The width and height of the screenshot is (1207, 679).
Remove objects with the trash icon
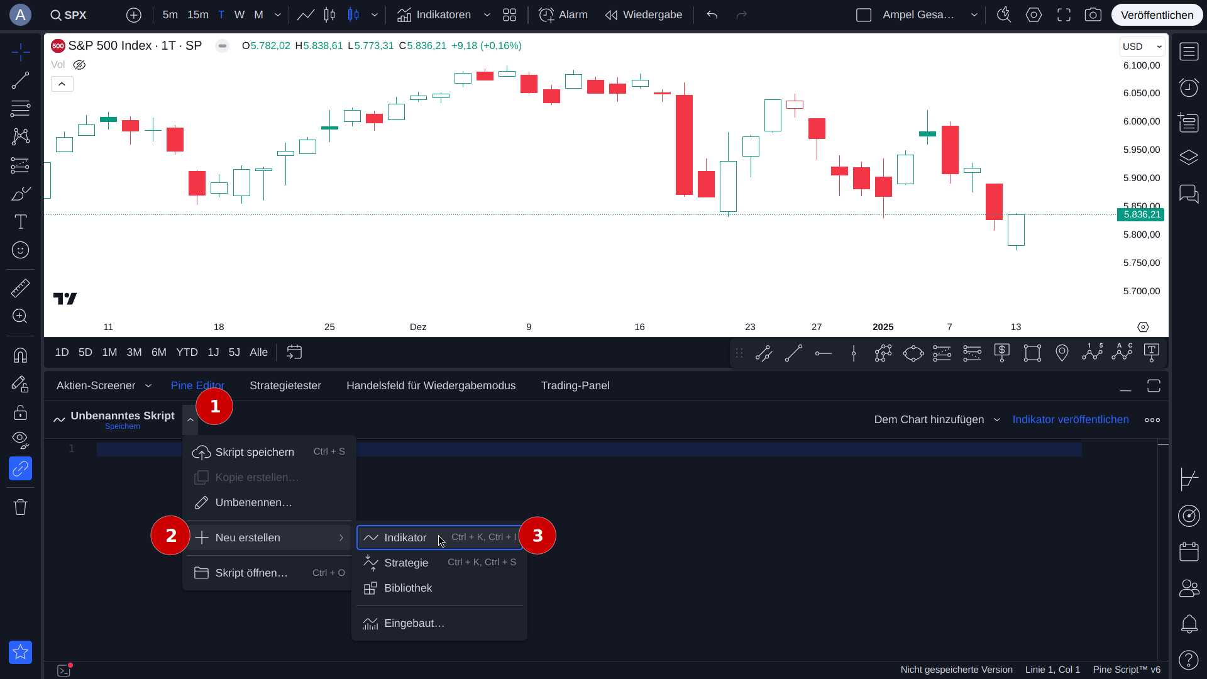pos(20,507)
